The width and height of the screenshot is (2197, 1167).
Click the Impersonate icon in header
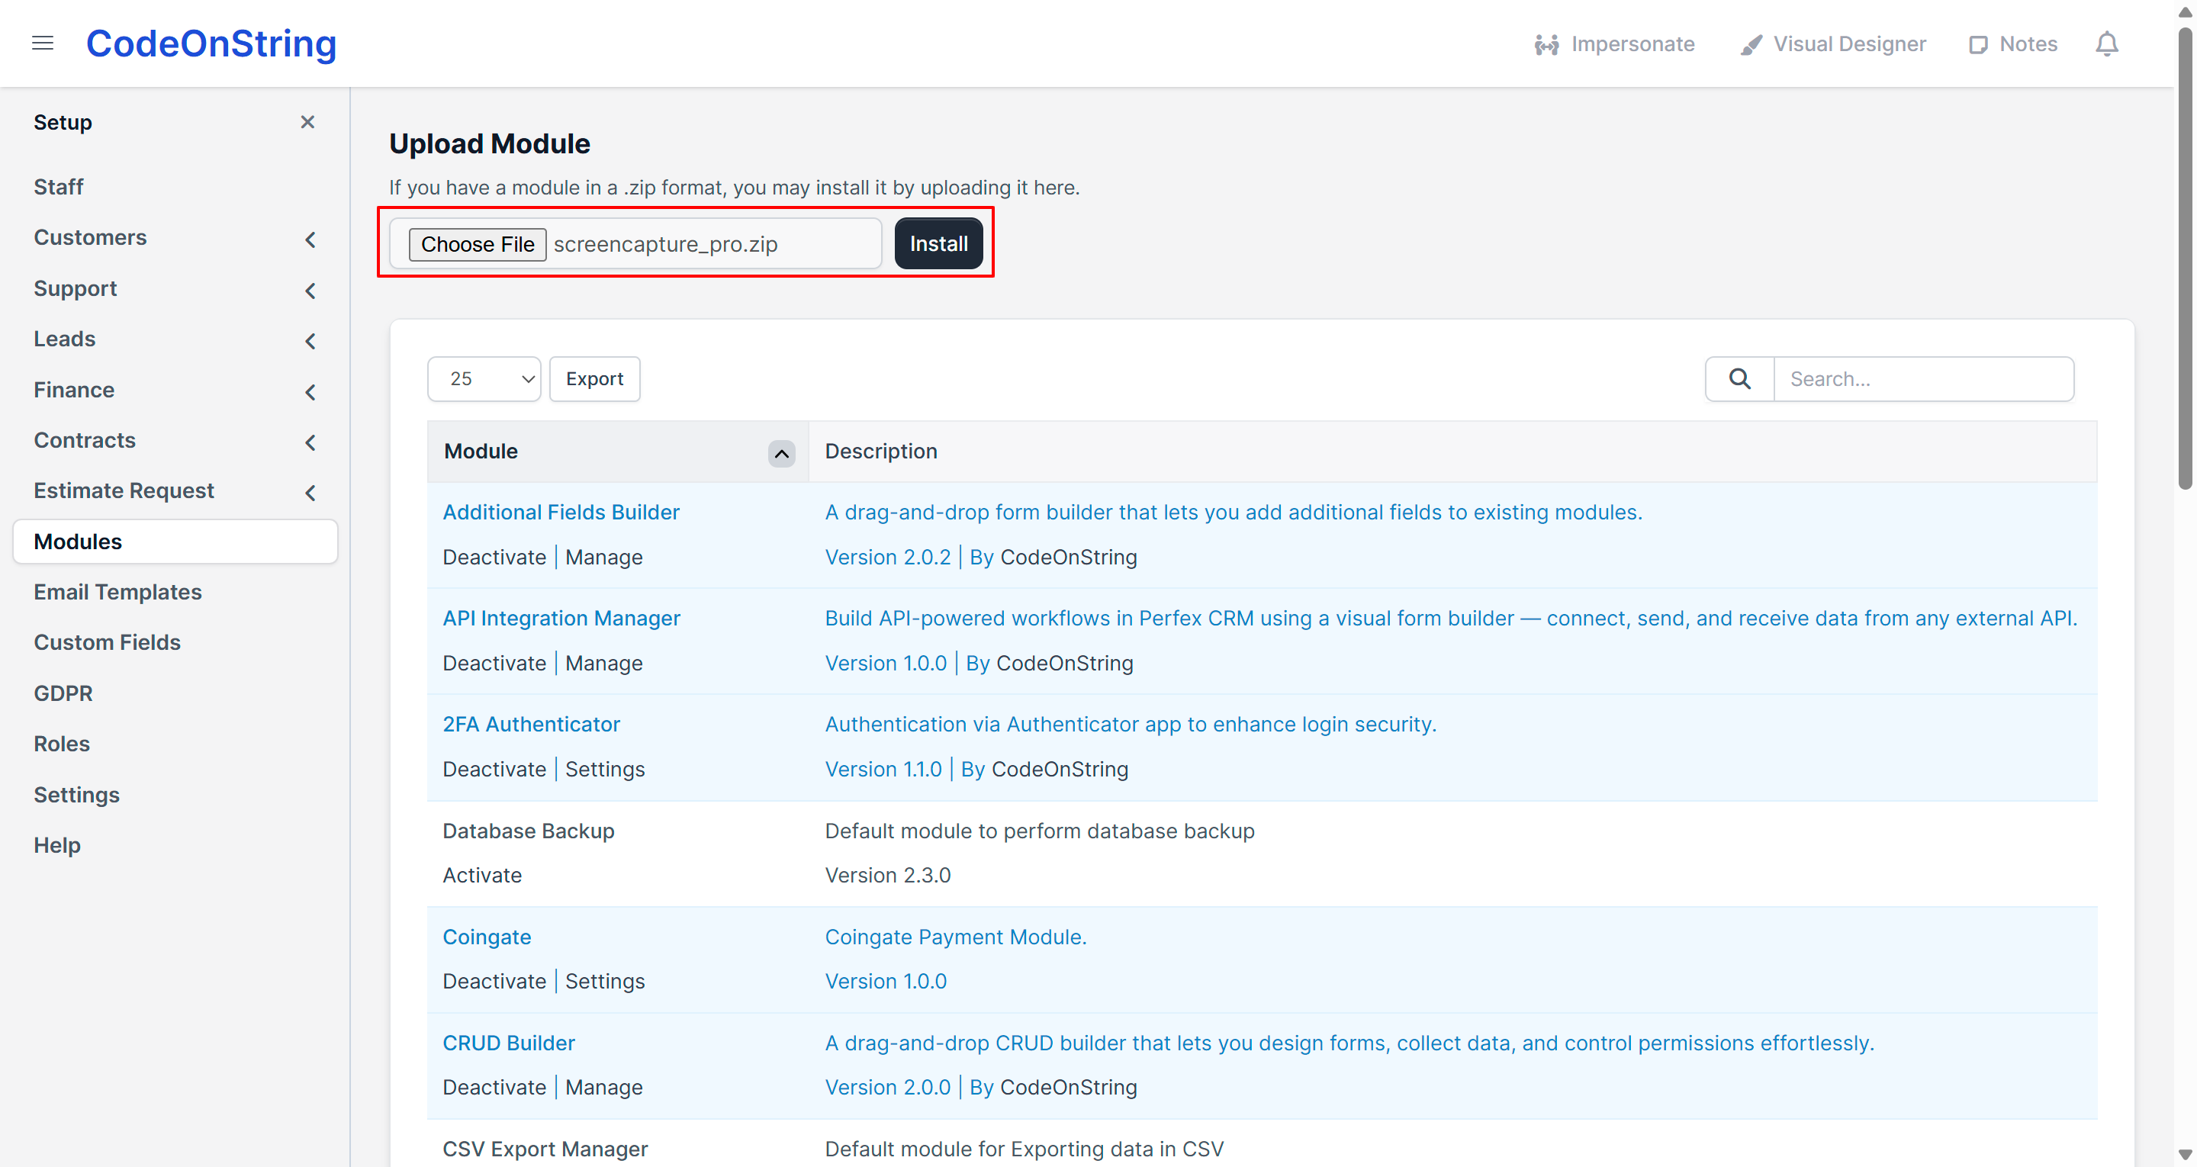pos(1546,44)
